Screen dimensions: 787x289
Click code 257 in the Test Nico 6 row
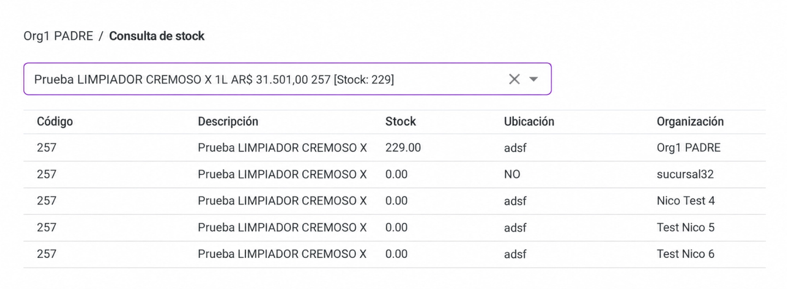tap(46, 253)
